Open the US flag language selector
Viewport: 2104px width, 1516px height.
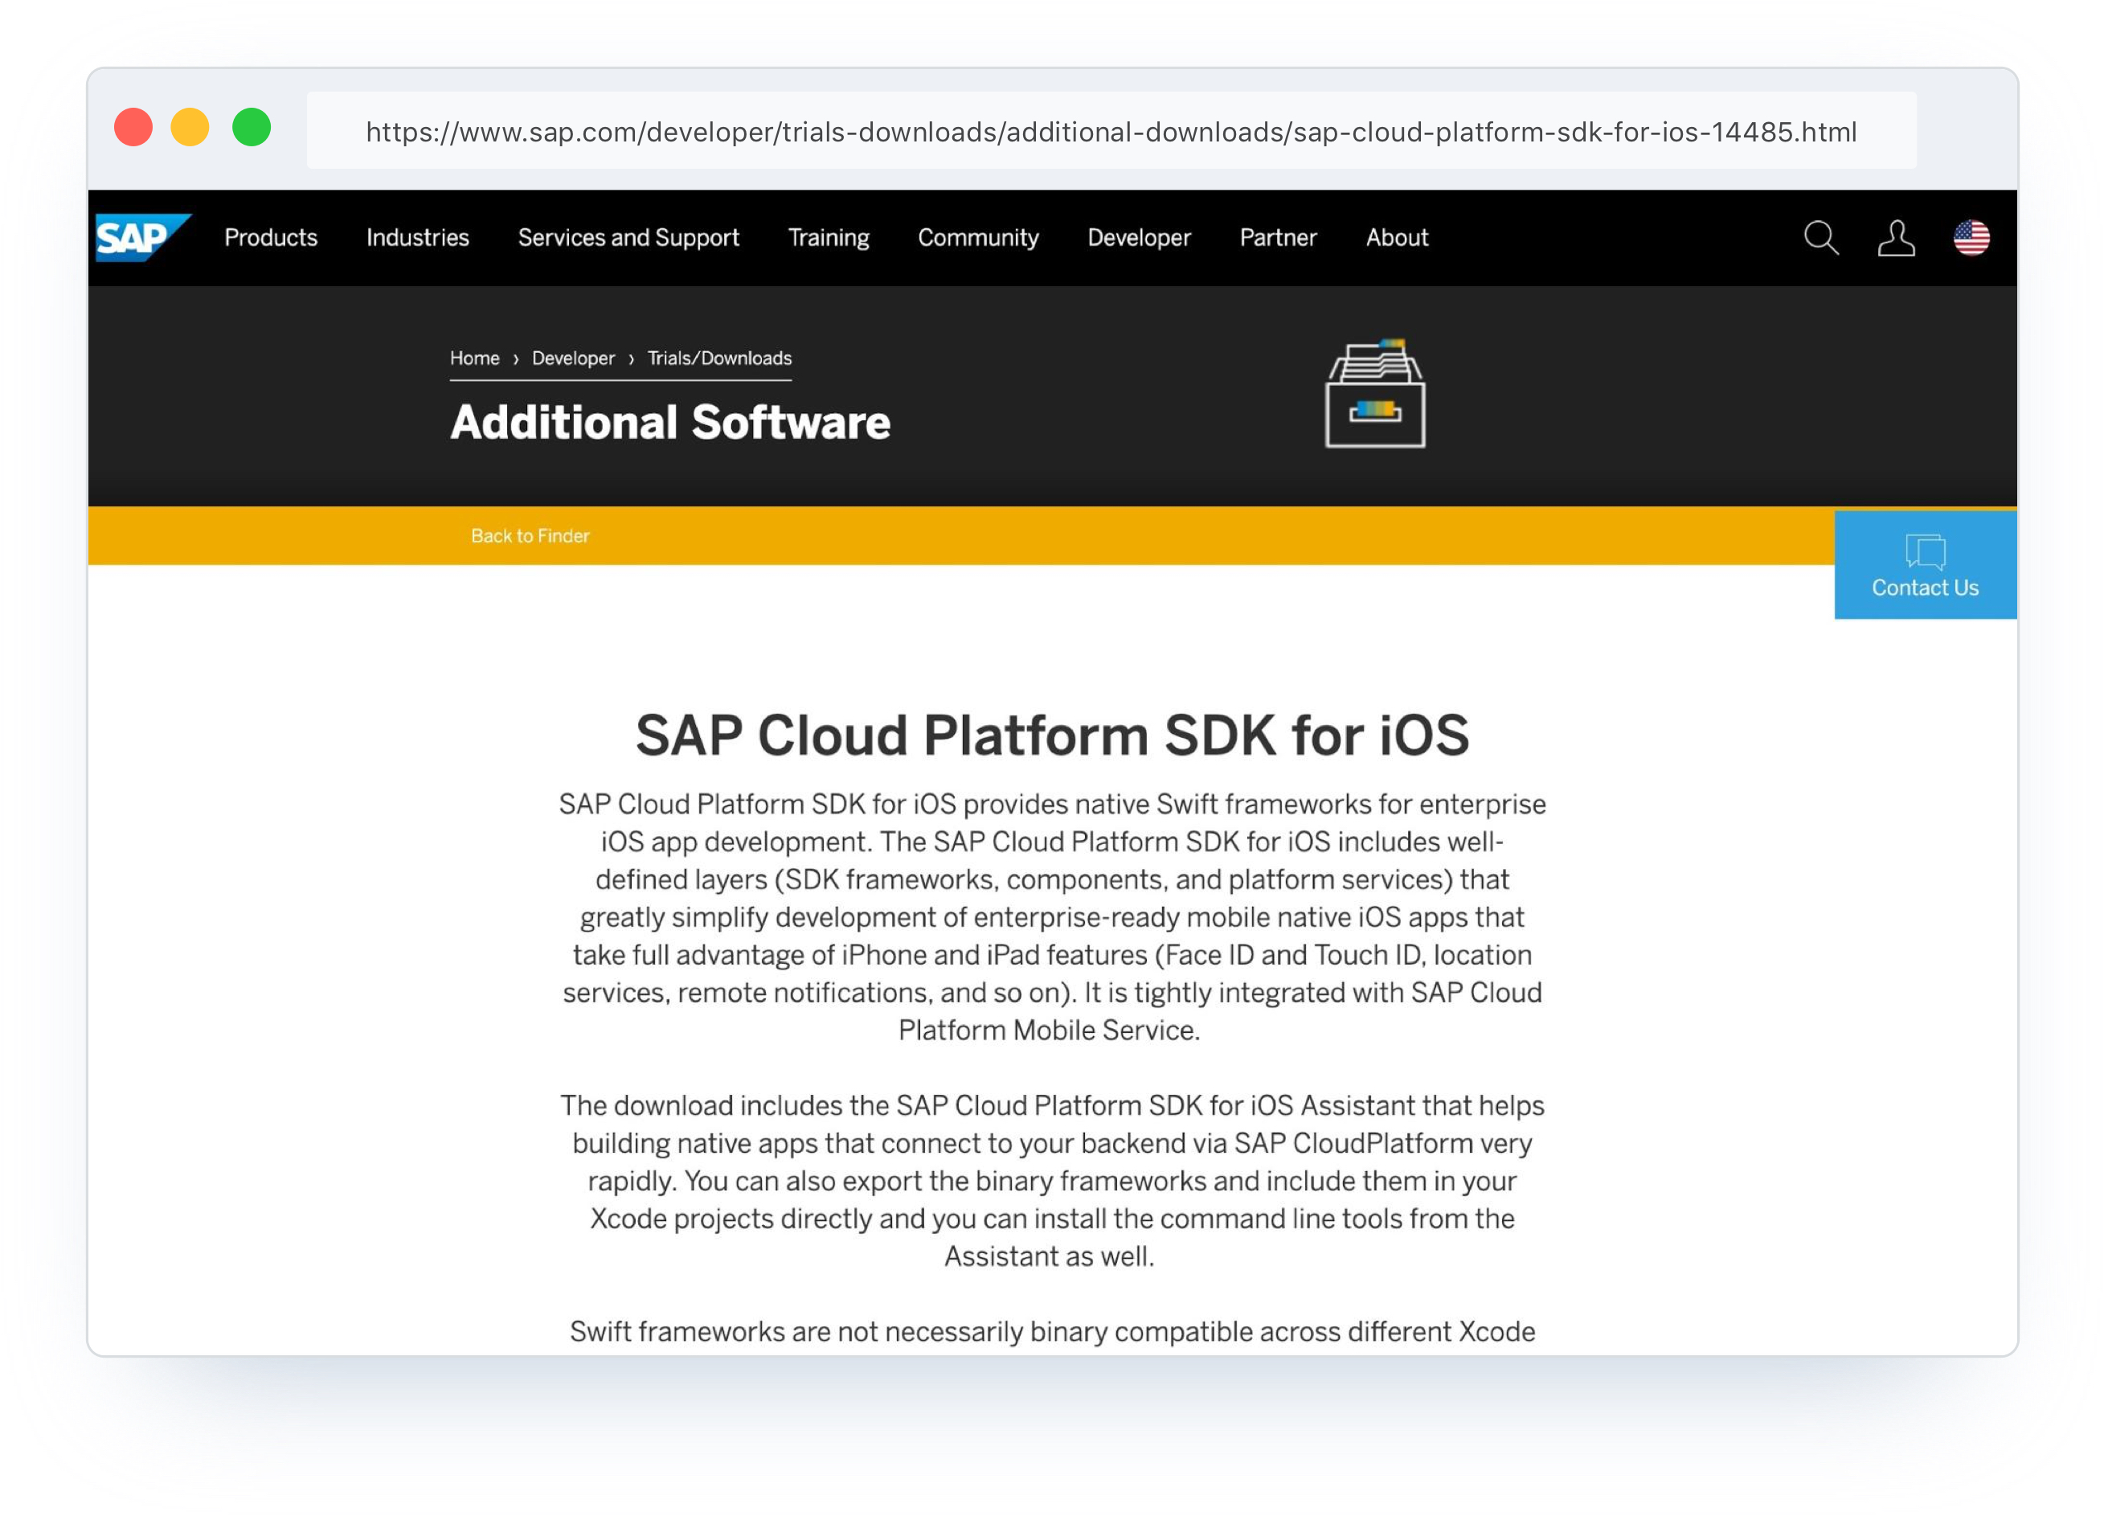(1972, 239)
